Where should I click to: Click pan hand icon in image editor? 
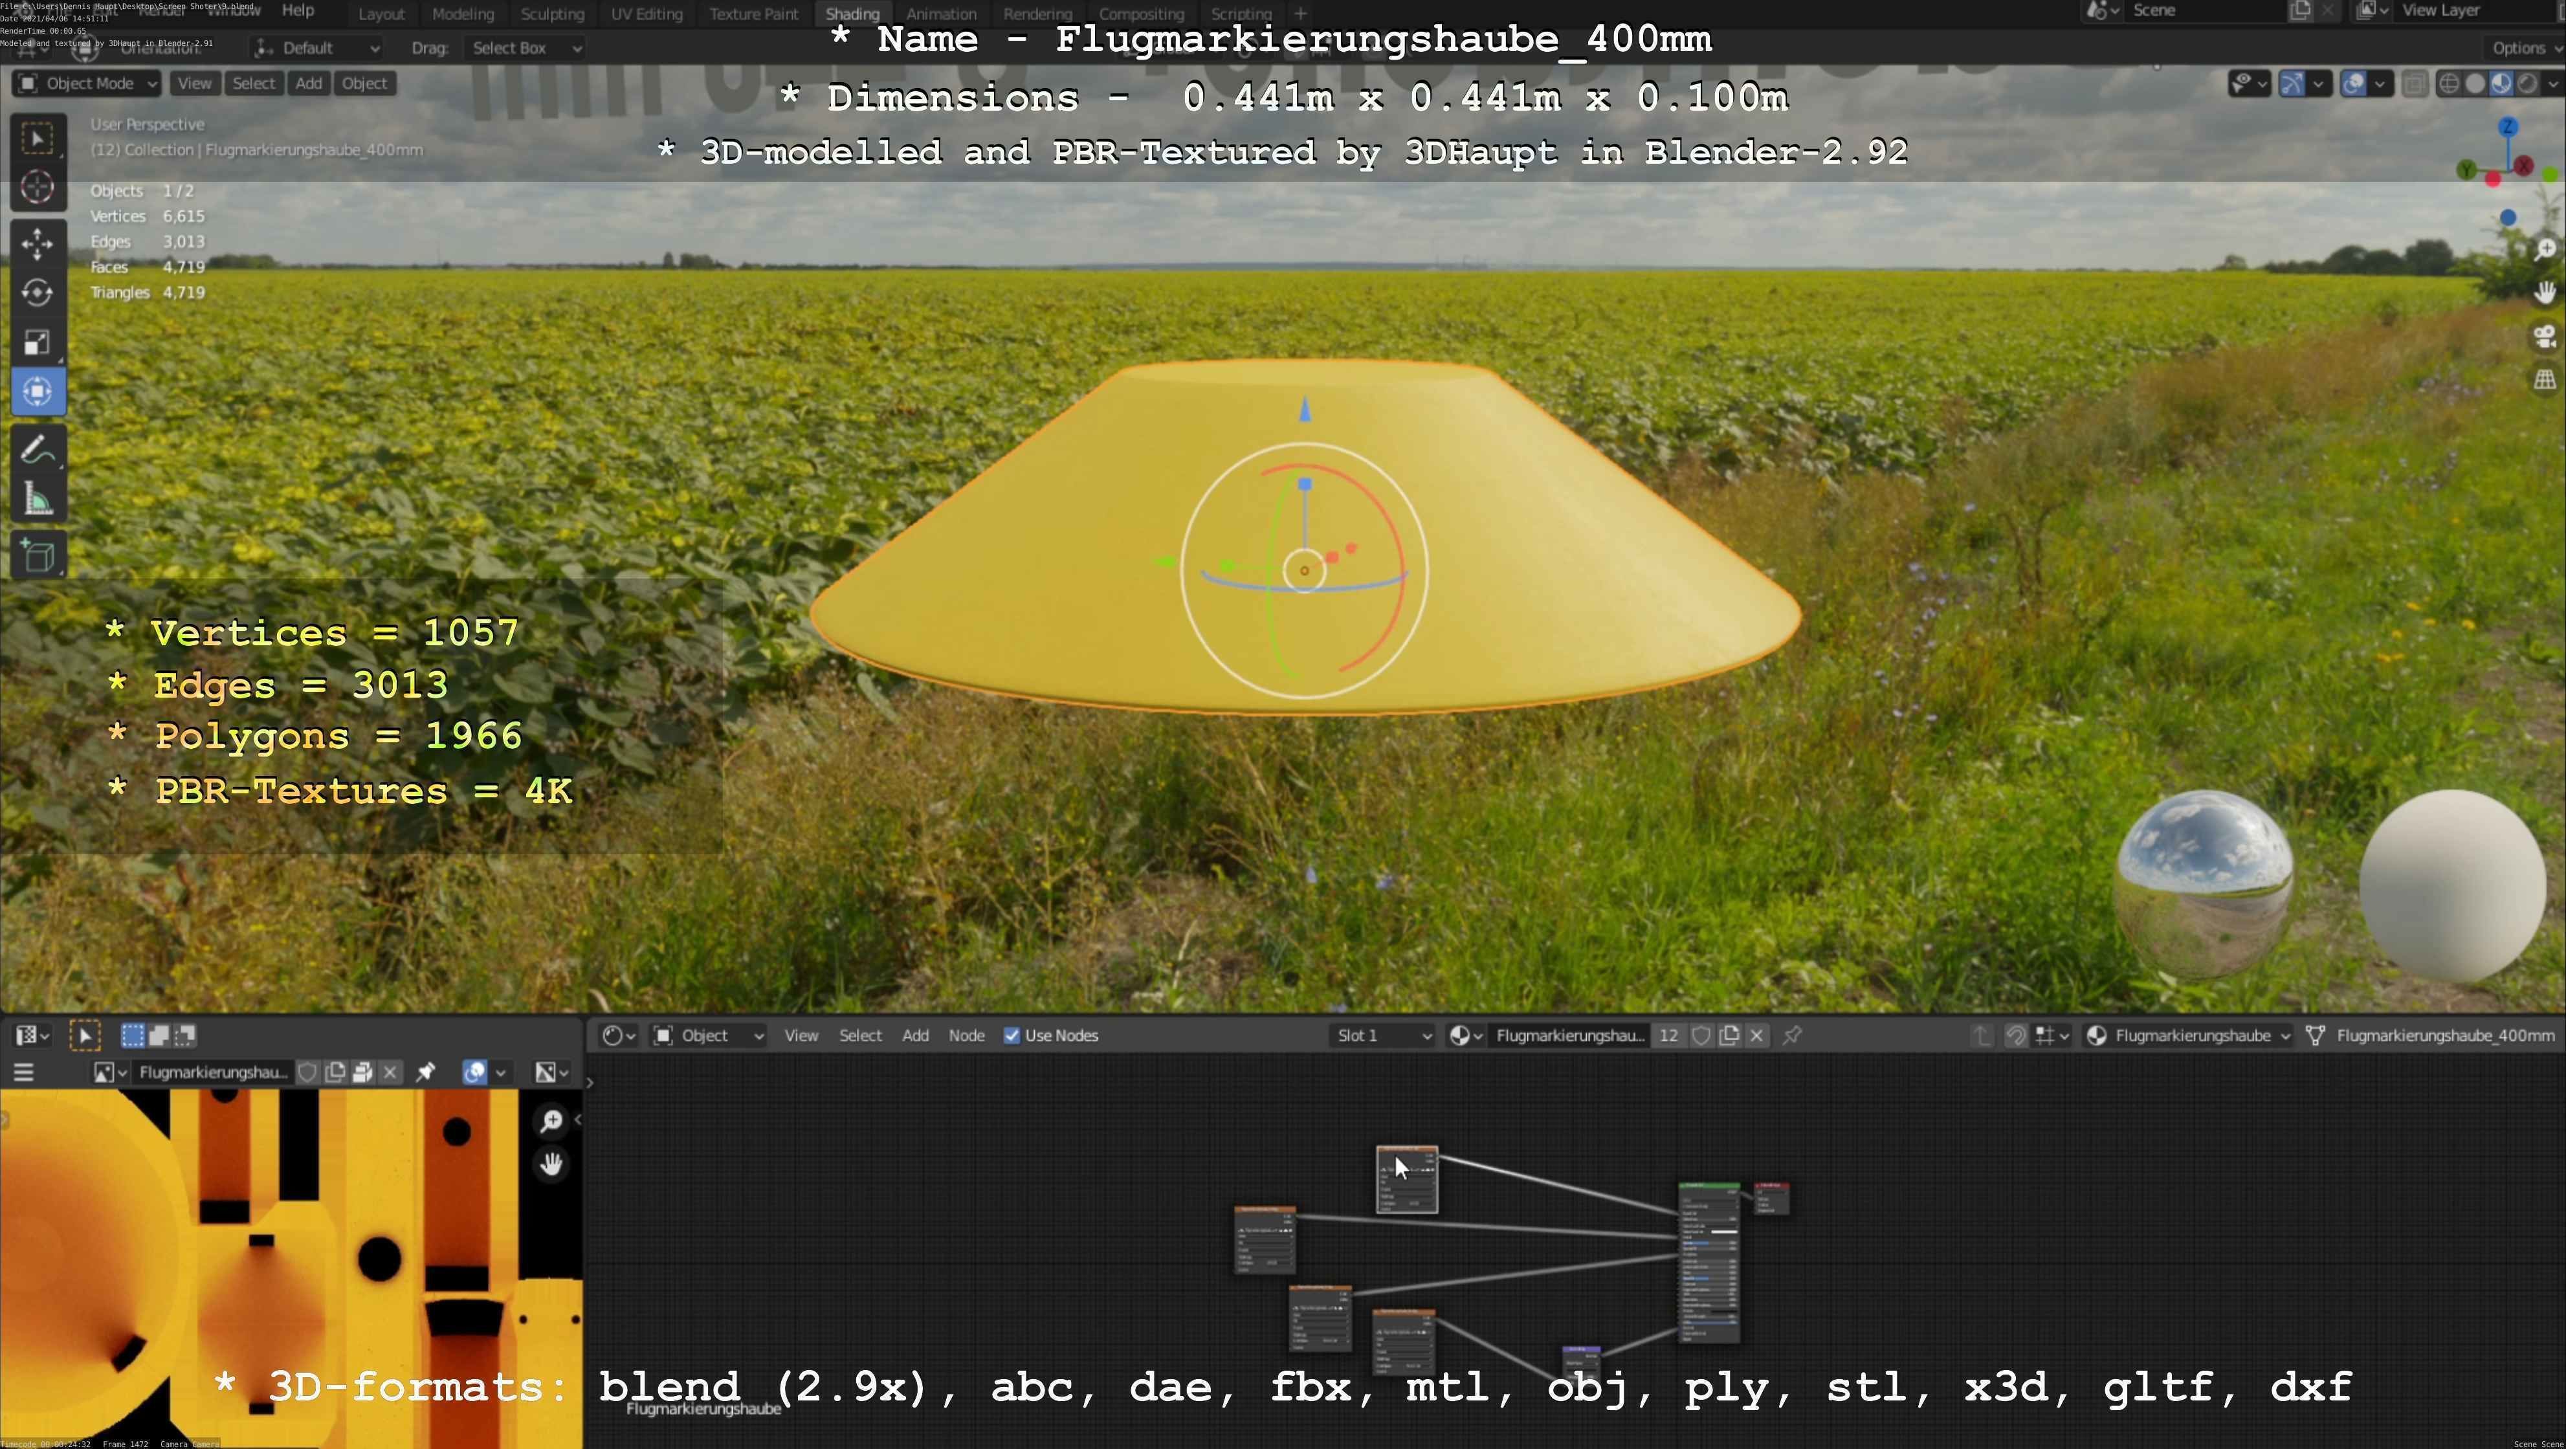(551, 1164)
